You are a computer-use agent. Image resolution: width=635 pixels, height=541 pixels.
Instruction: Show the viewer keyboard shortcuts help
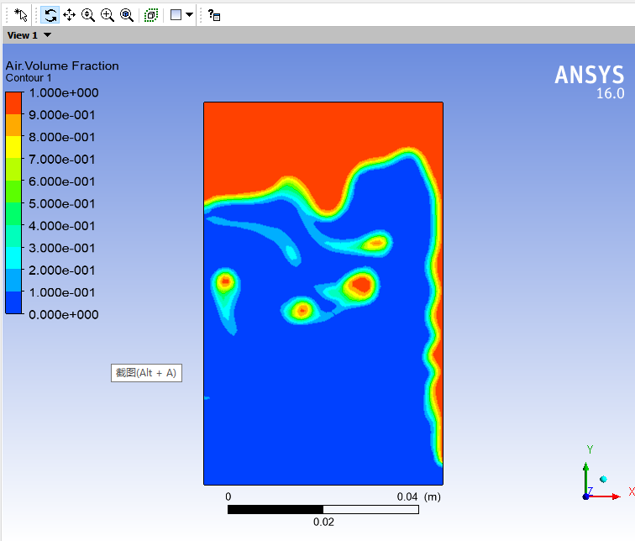pyautogui.click(x=214, y=15)
